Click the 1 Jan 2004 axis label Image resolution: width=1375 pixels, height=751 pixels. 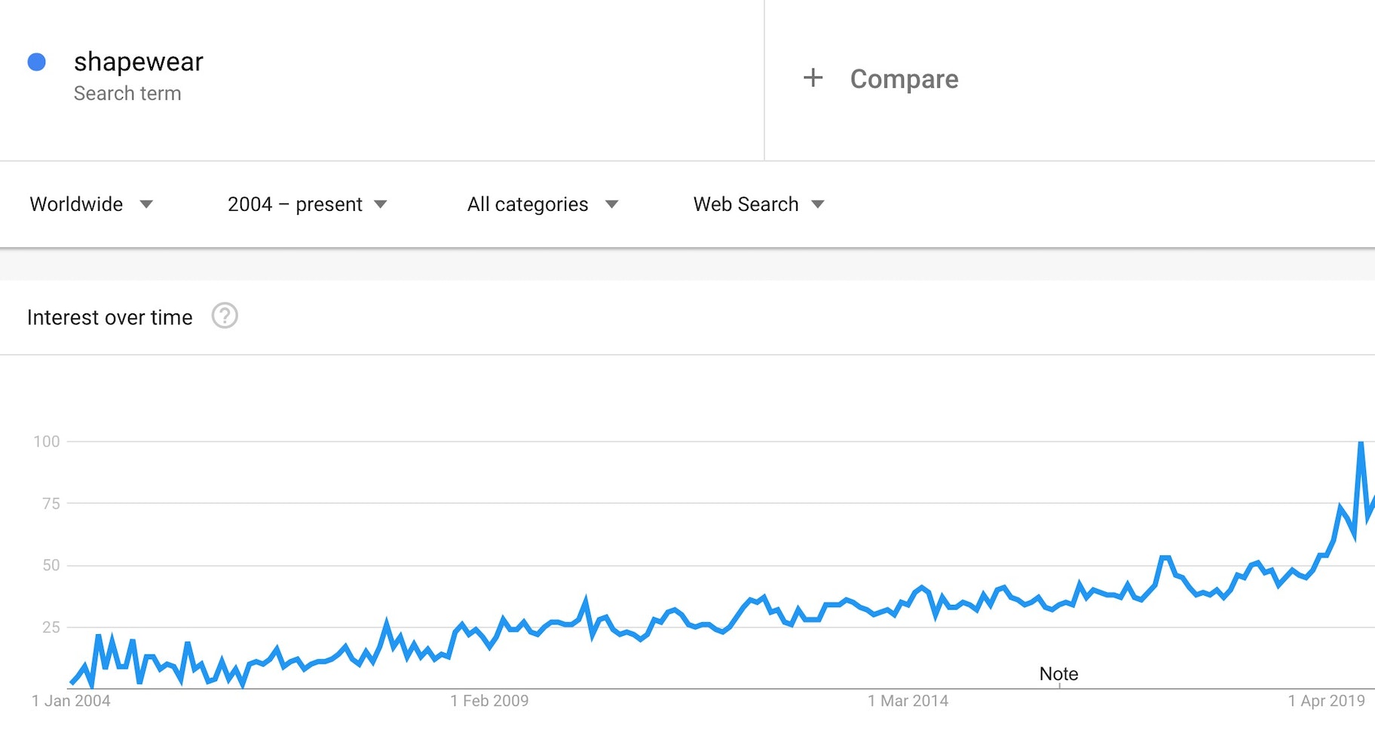[x=71, y=701]
